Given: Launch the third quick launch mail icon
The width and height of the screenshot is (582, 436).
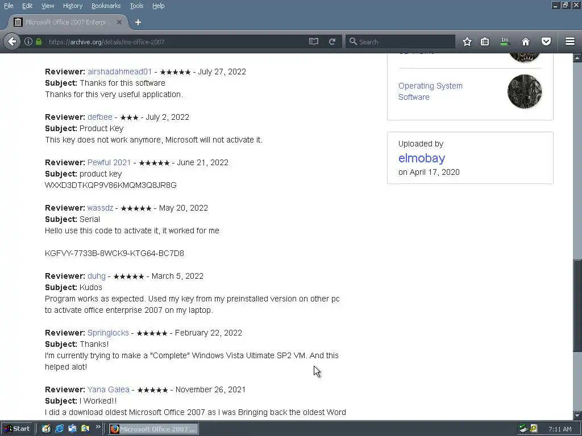Looking at the screenshot, I should click(72, 429).
